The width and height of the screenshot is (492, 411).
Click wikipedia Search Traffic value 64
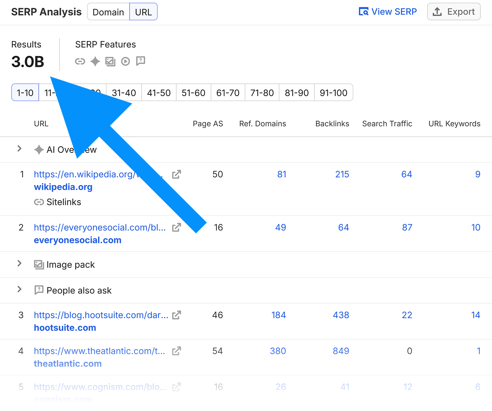(407, 174)
